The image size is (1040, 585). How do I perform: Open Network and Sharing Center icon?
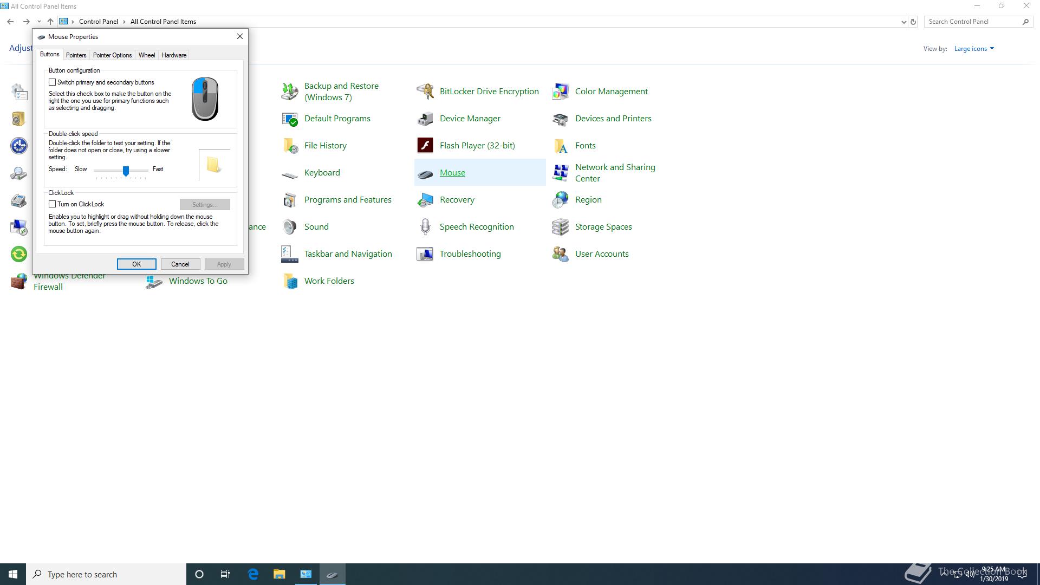tap(561, 173)
